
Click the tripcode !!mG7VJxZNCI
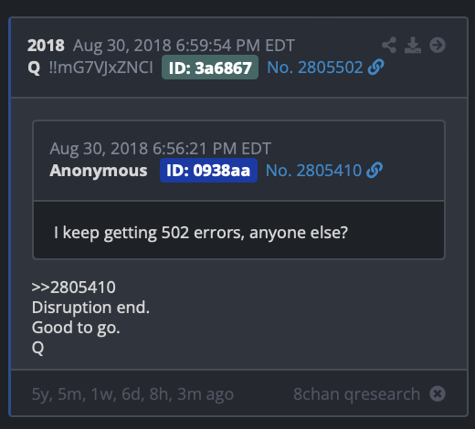[x=100, y=68]
